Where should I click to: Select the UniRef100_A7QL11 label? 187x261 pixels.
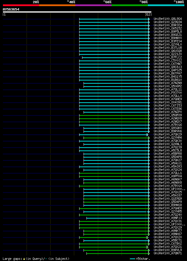168,90
